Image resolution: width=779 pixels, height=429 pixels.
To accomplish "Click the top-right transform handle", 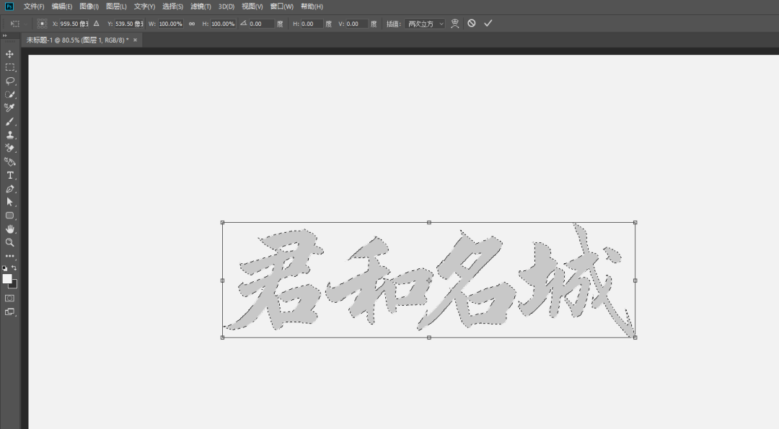I will 635,223.
